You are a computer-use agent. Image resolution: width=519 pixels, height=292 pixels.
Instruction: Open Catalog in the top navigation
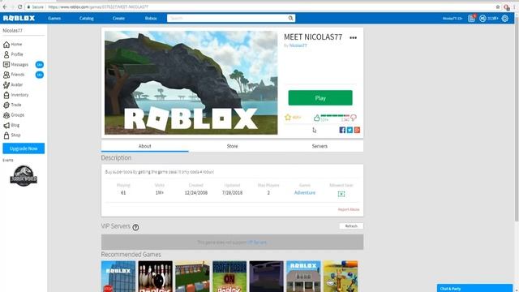[x=87, y=18]
